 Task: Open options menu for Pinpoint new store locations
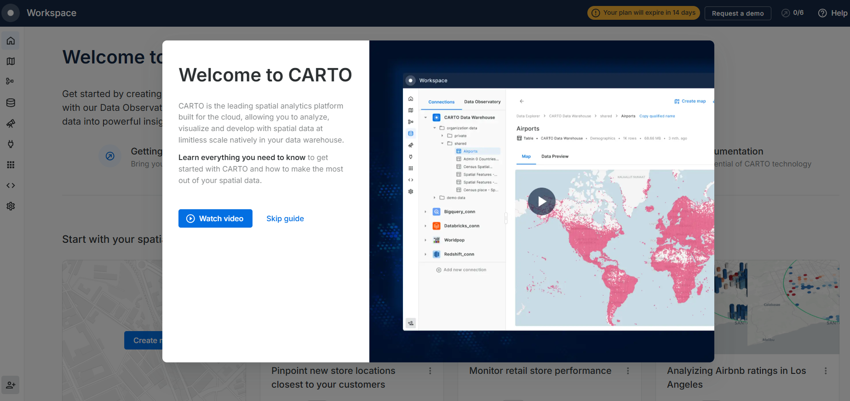coord(430,371)
